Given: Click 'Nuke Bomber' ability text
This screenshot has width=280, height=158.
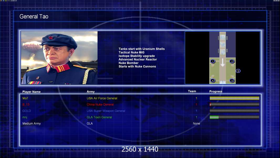Looking at the screenshot, I should click(128, 63).
